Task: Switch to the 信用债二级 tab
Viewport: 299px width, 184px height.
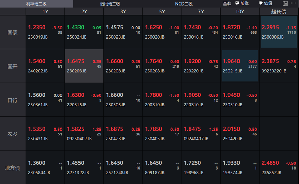Action: click(110, 3)
